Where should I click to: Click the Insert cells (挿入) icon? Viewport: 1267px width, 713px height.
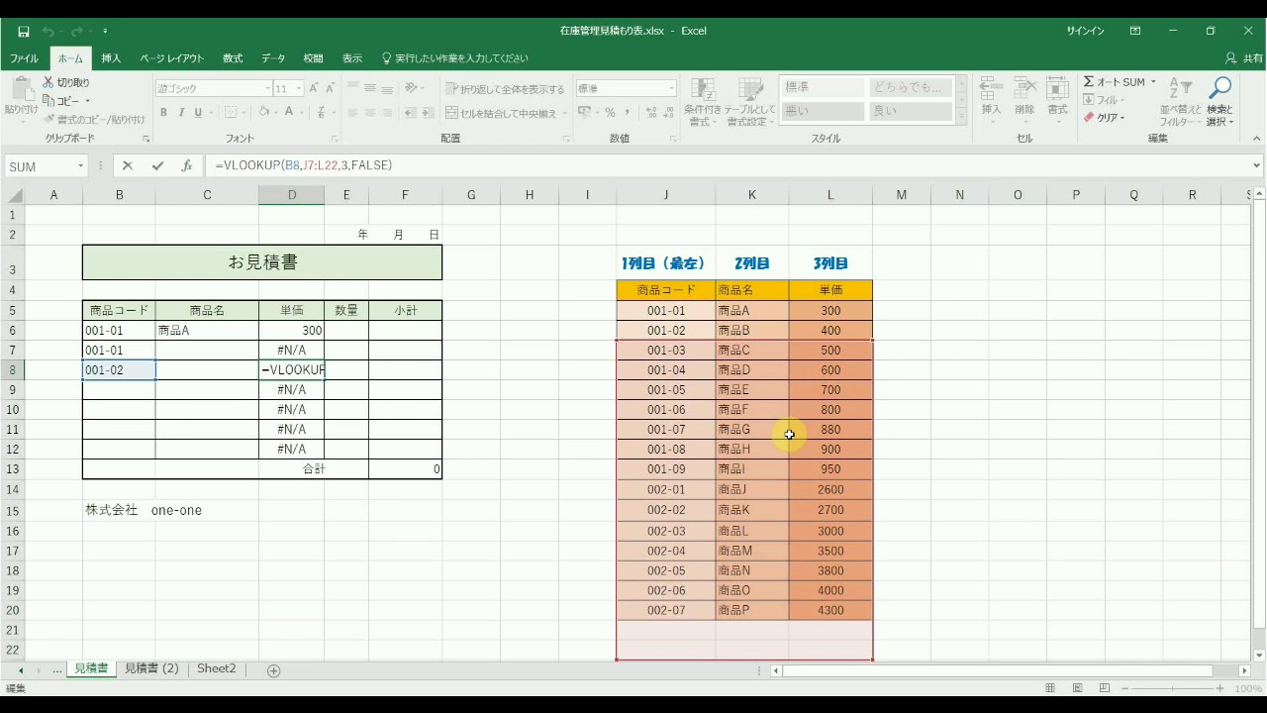[x=992, y=89]
